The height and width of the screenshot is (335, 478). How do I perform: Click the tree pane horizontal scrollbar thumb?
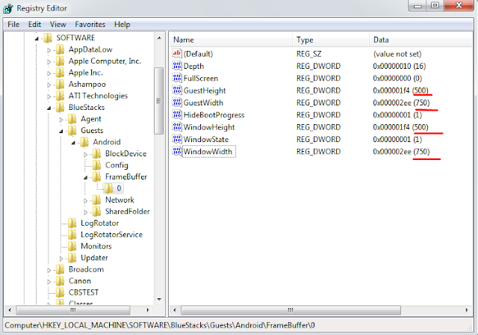73,310
